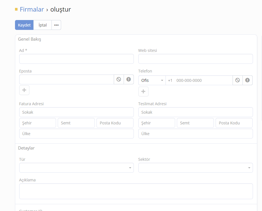Expand the Sektör dropdown
The width and height of the screenshot is (262, 211).
point(196,168)
